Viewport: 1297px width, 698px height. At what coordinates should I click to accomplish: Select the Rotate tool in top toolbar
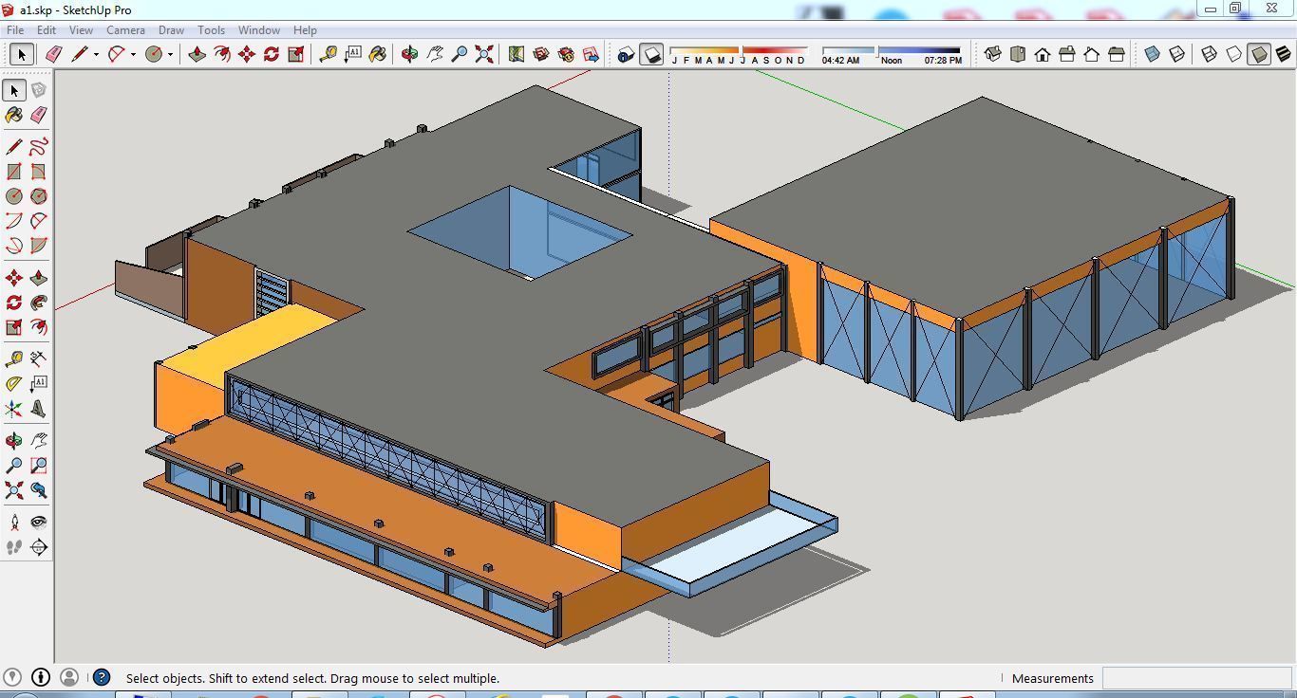point(272,54)
